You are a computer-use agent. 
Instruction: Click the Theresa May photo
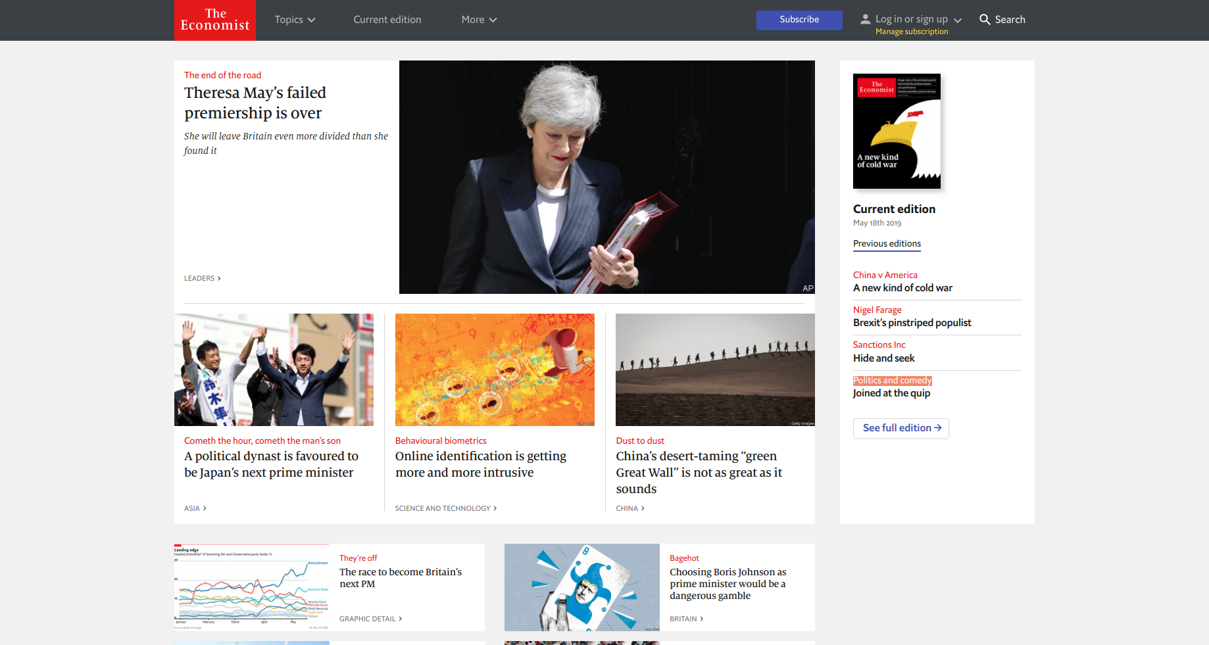point(606,177)
